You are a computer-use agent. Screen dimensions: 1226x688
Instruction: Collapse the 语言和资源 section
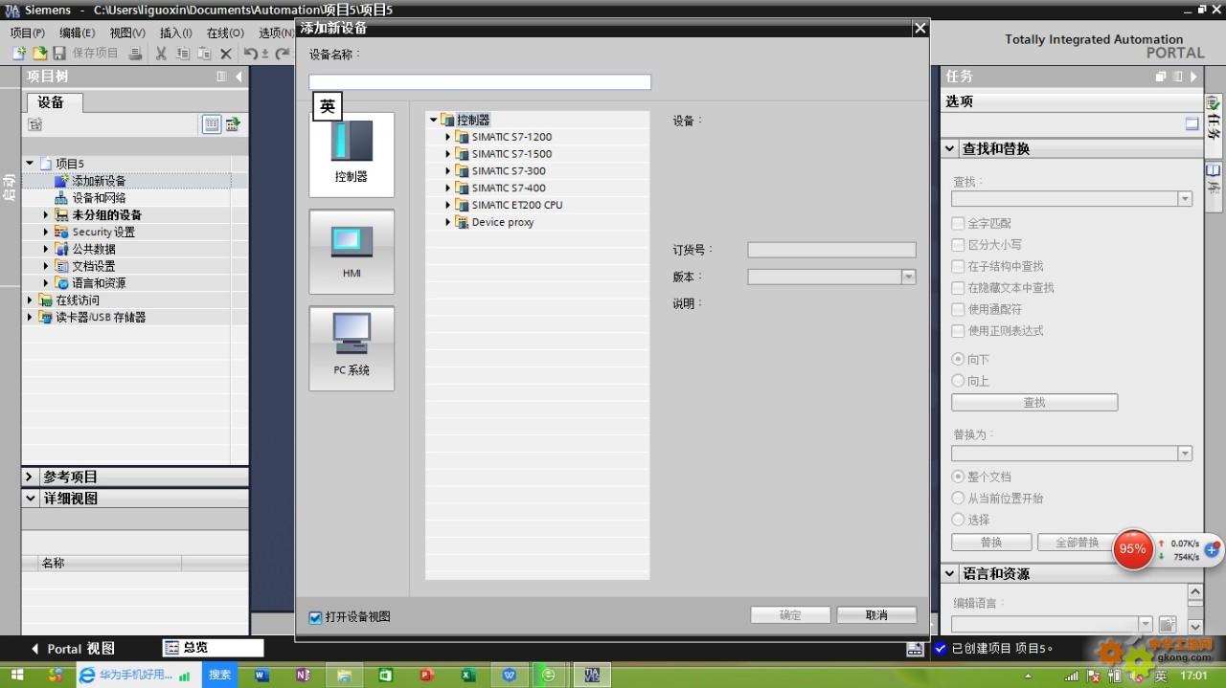tap(950, 574)
